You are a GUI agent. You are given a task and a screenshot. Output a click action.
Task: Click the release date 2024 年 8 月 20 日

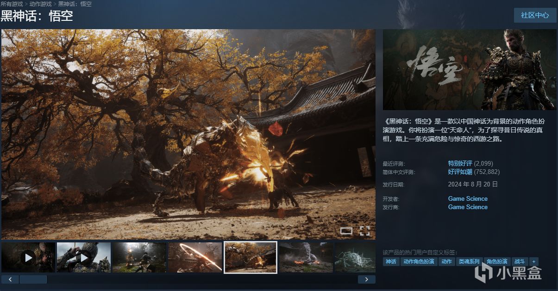pyautogui.click(x=473, y=184)
